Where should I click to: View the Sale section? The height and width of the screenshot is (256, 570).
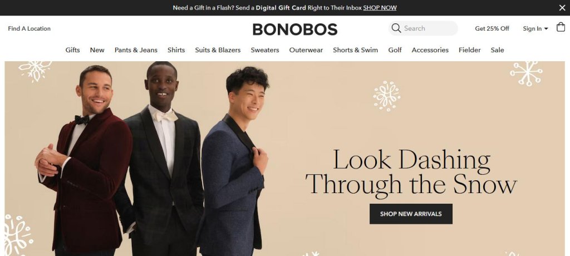497,50
